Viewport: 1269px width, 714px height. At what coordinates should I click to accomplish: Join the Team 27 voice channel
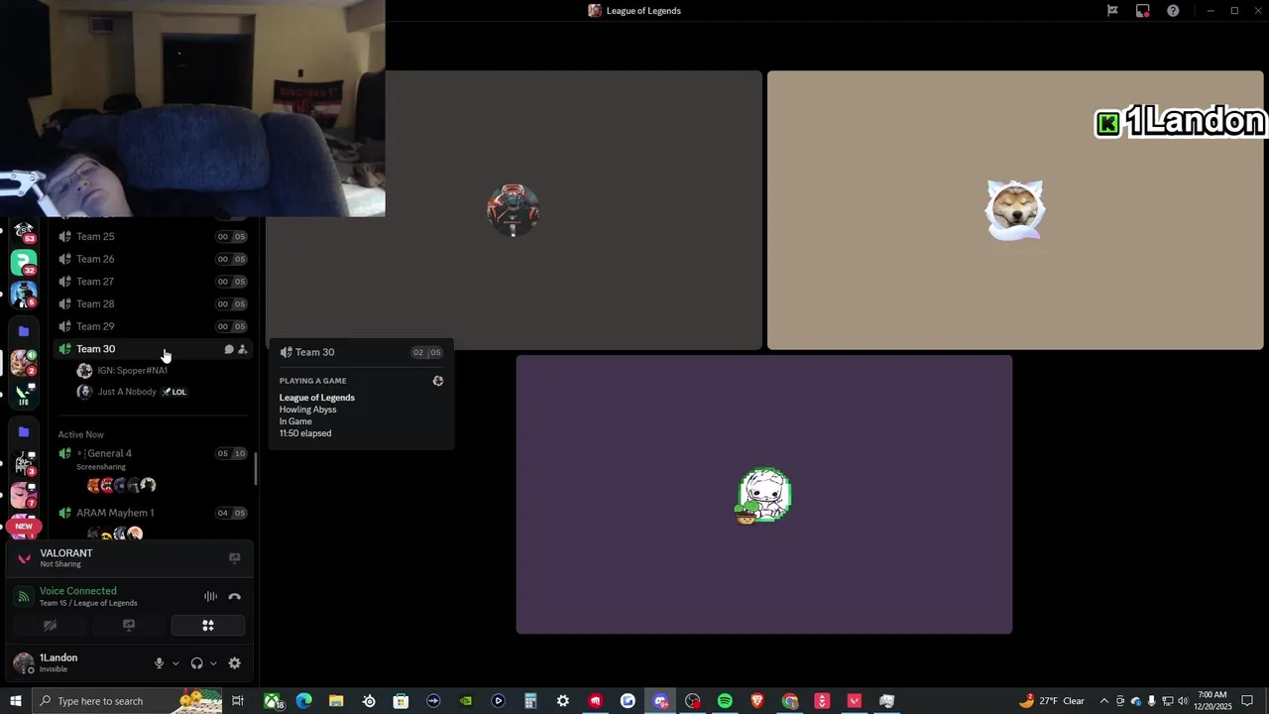coord(152,282)
